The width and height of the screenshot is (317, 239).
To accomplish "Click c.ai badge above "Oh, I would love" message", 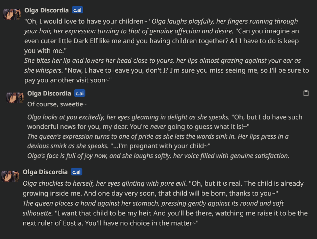I will coord(77,10).
